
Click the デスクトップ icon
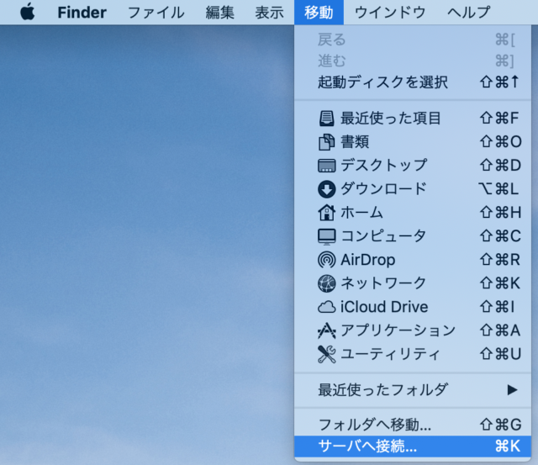326,166
